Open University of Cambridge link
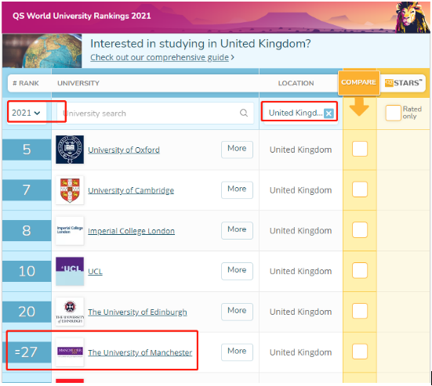432x386 pixels. point(131,190)
